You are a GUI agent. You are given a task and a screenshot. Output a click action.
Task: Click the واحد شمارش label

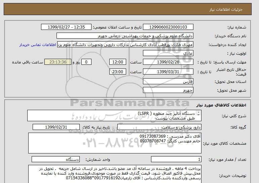click(98, 159)
